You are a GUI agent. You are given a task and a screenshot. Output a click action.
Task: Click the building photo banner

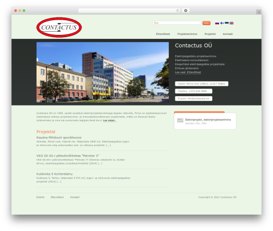(103, 72)
